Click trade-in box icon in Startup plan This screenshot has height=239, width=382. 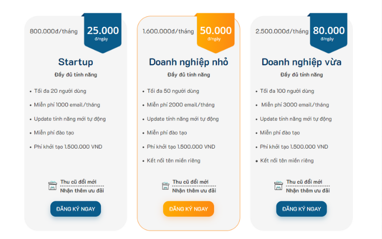tap(53, 186)
